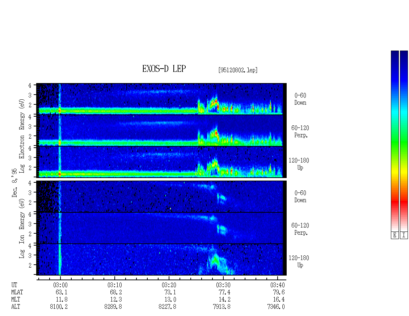Image resolution: width=409 pixels, height=316 pixels.
Task: Click the MLAT row label
Action: [17, 292]
